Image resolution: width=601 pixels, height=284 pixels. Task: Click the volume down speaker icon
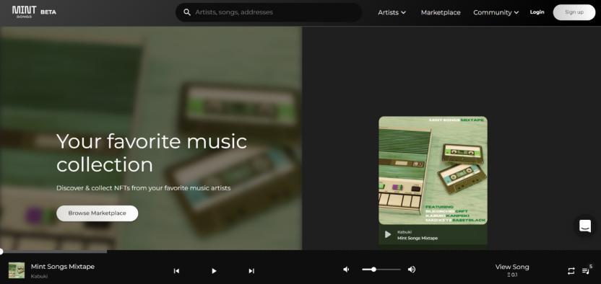click(x=346, y=270)
